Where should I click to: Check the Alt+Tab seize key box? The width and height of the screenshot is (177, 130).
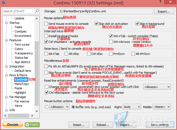click(x=46, y=54)
